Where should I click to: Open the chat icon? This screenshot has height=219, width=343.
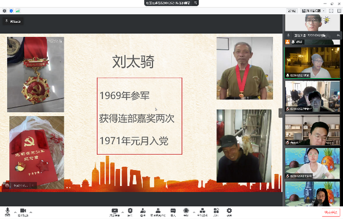173,211
